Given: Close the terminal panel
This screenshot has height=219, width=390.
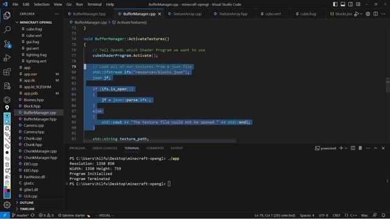Looking at the screenshot, I should 383,148.
